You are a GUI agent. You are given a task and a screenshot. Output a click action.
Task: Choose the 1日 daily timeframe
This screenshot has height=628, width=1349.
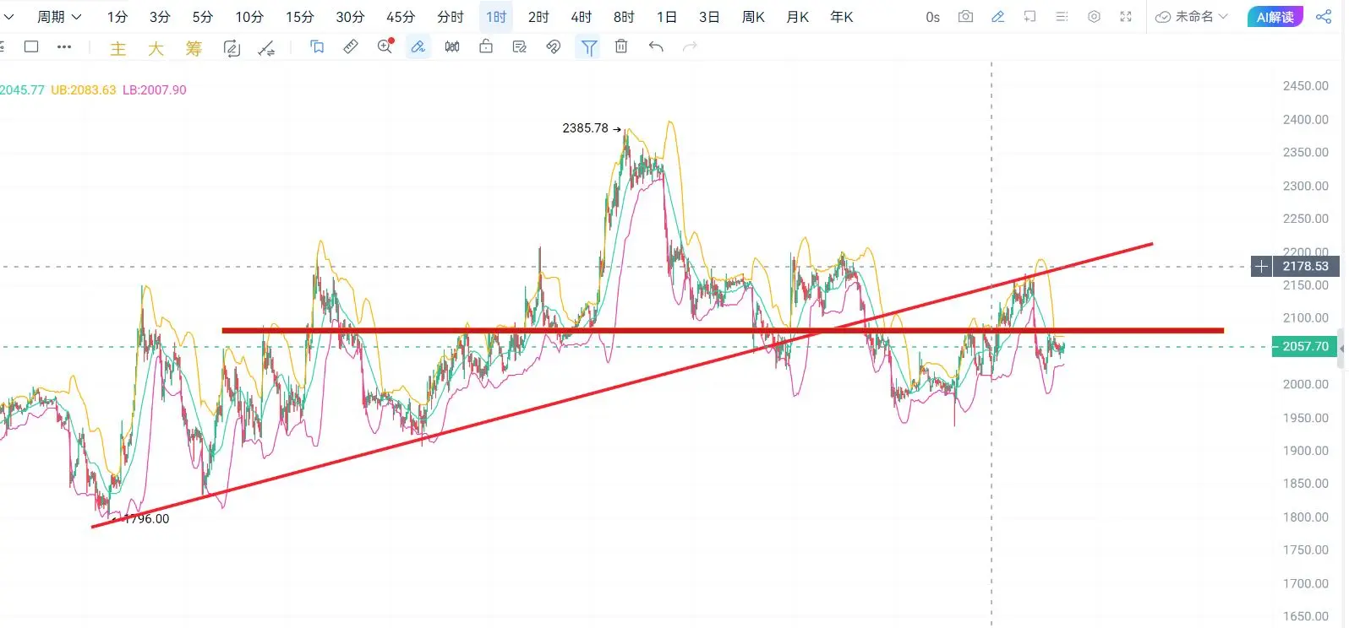point(667,17)
